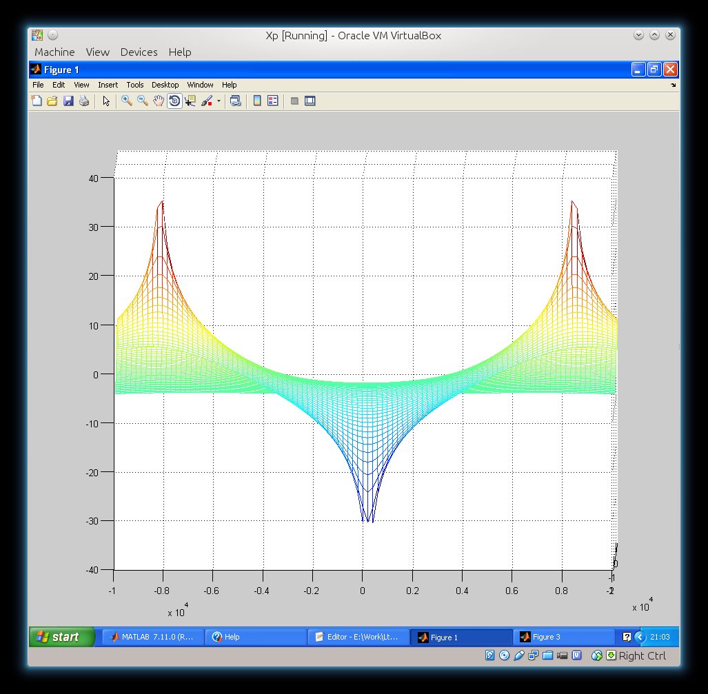Viewport: 708px width, 694px height.
Task: Open the VirtualBox Help menu
Action: 180,52
